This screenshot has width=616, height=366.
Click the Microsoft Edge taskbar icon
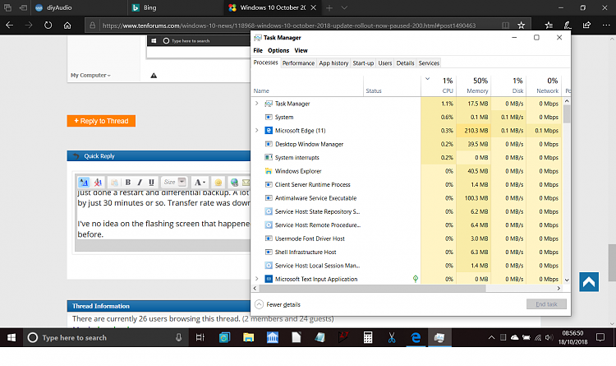pyautogui.click(x=416, y=338)
